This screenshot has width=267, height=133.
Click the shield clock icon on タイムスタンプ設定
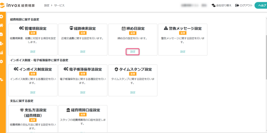tap(116, 69)
